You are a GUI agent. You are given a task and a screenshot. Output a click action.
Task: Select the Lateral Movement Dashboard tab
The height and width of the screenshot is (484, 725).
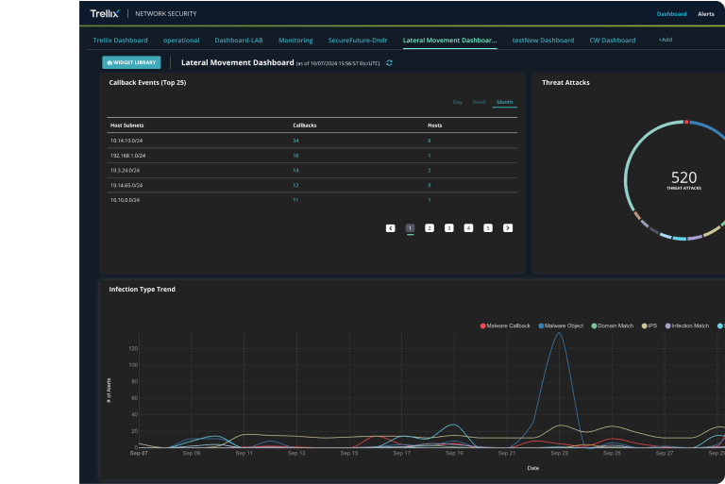(449, 41)
